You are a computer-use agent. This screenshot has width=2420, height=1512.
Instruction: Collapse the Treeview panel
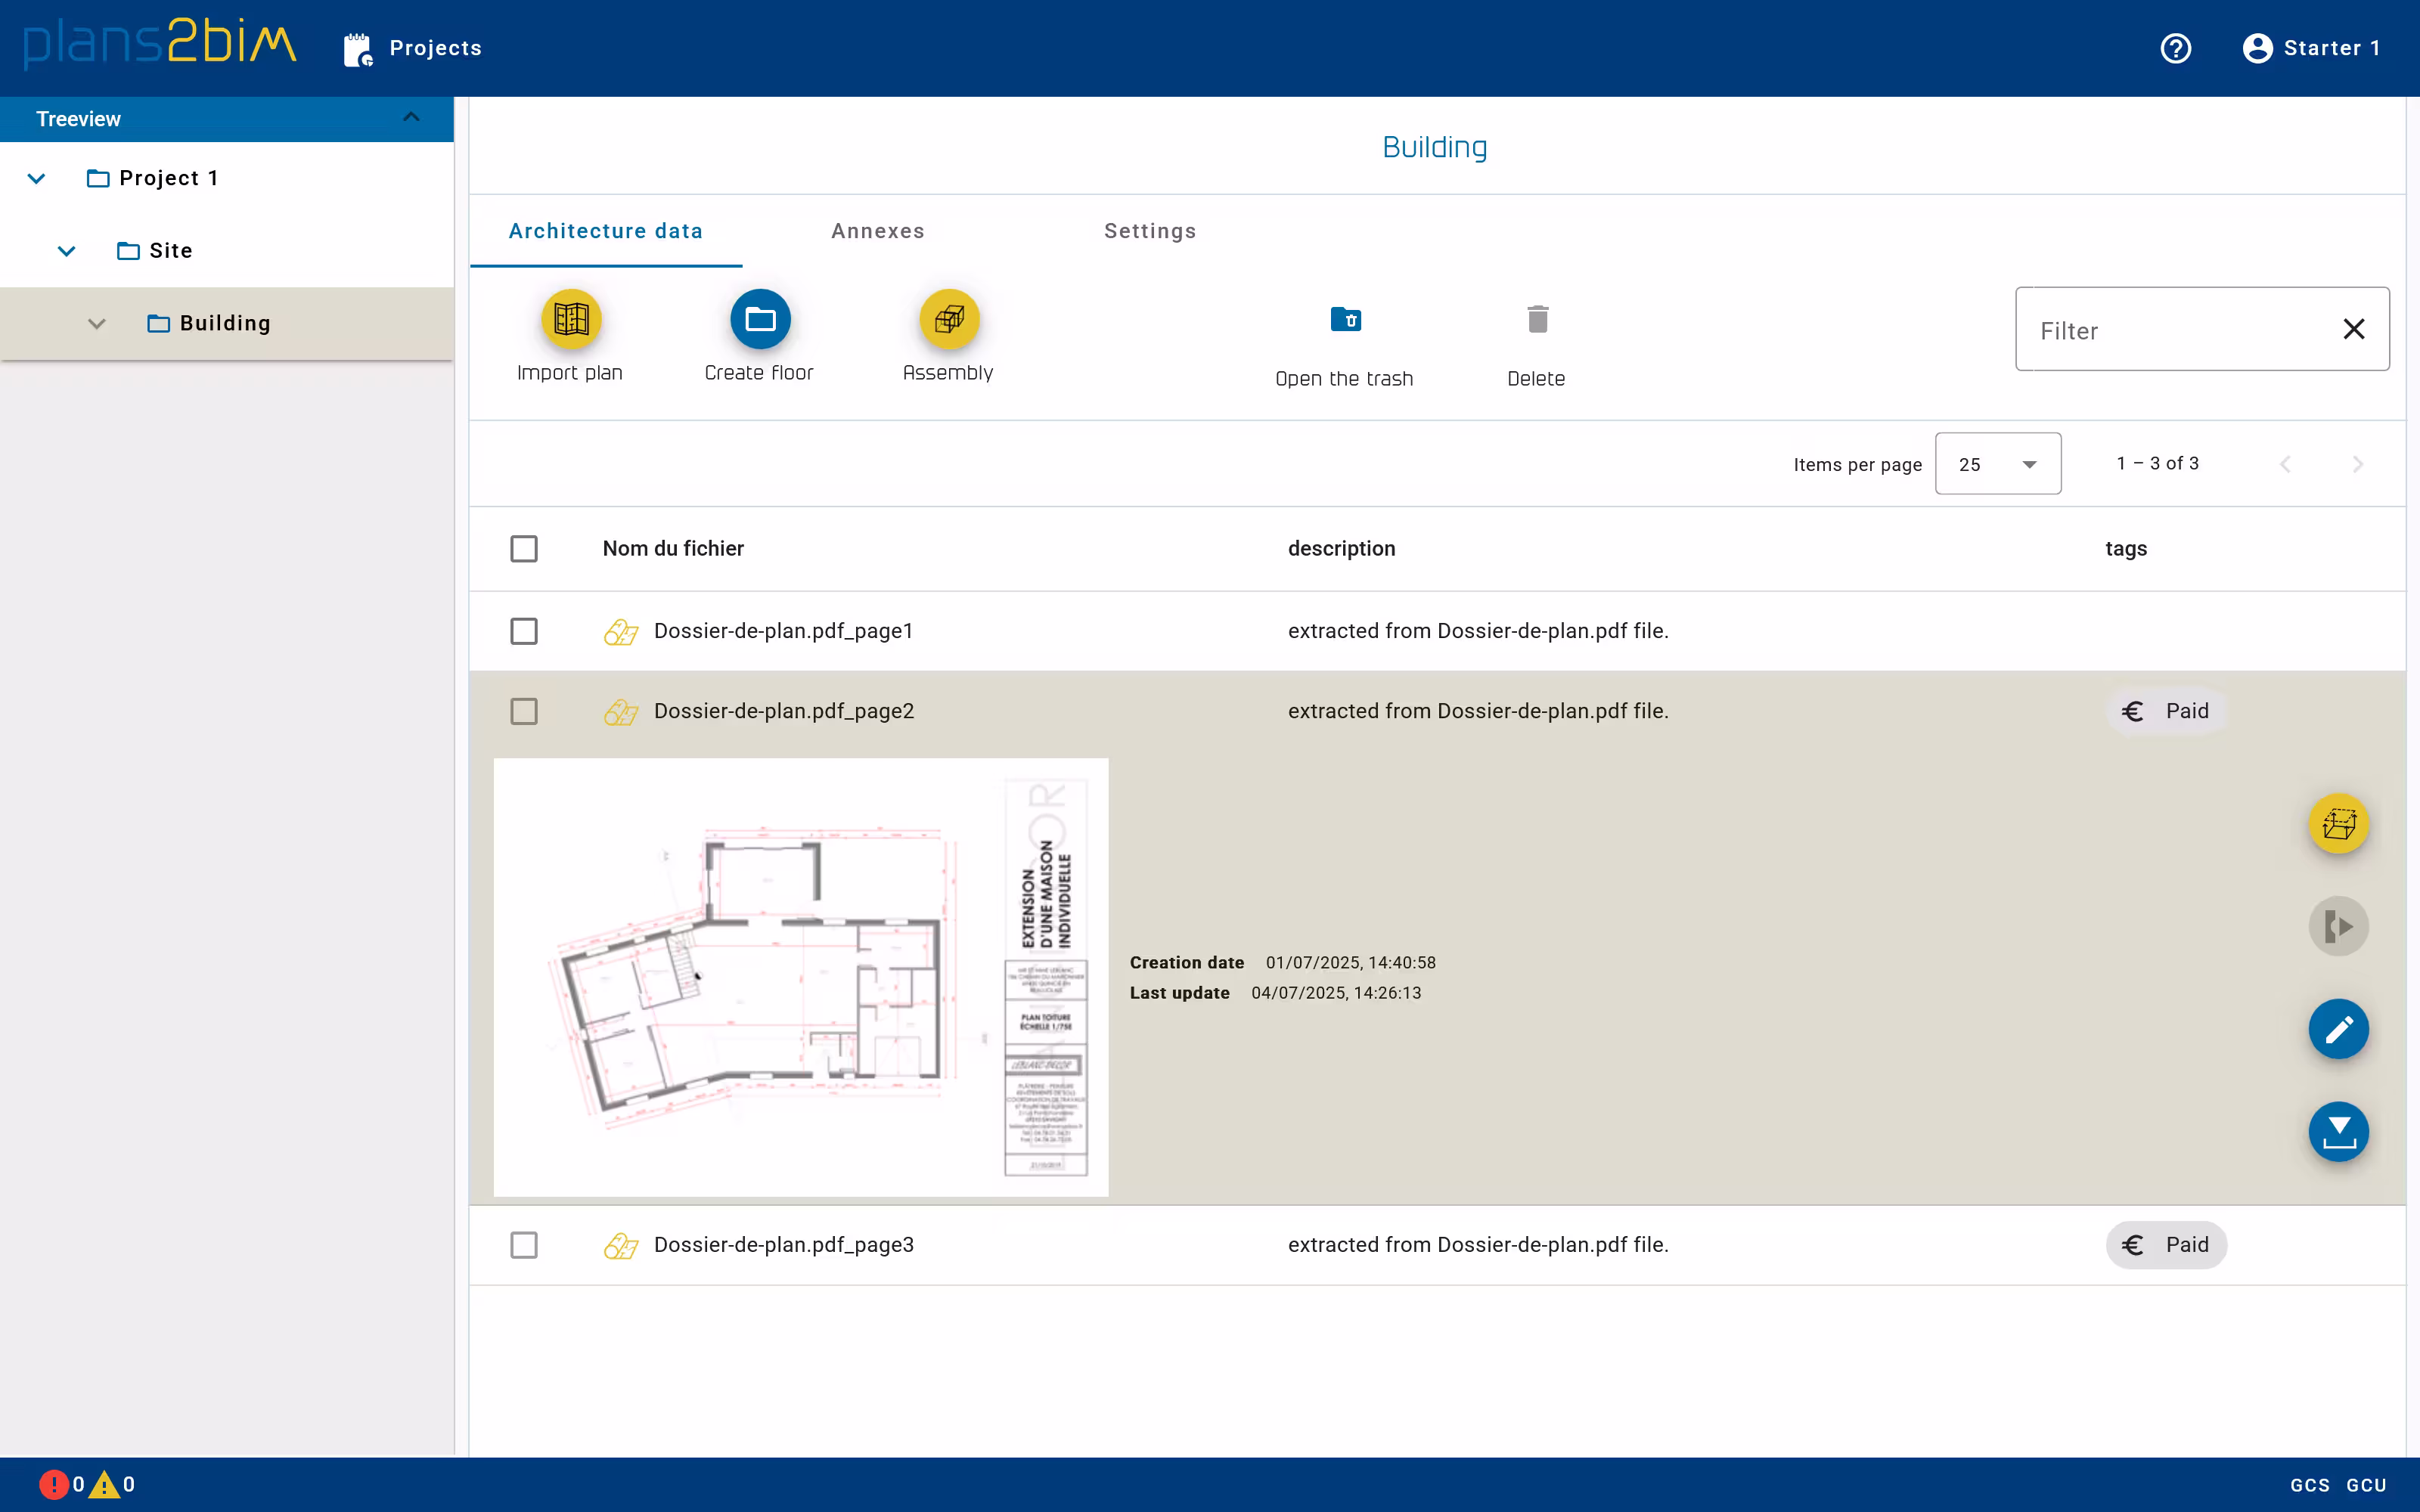(x=410, y=118)
